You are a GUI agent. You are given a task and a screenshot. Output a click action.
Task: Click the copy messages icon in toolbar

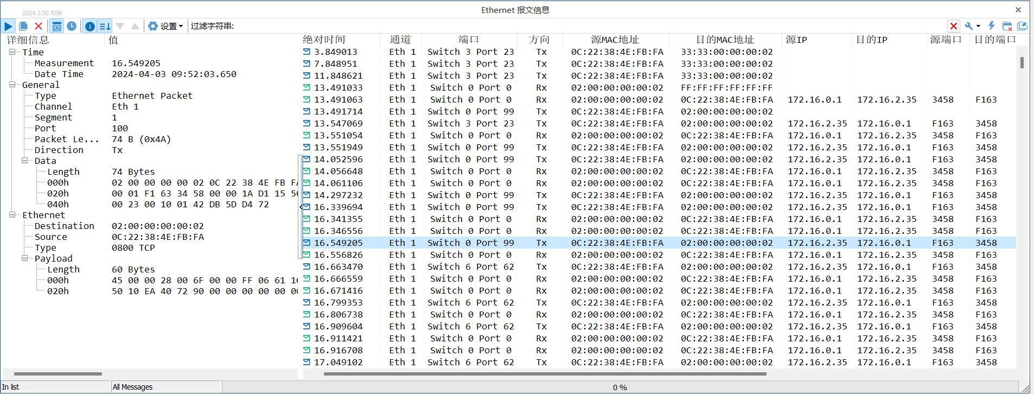tap(23, 26)
